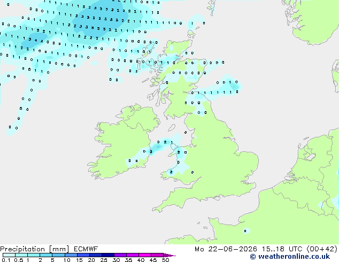Screen dimensions: 339x262
Task: Click the legend swatch between 15 and 20
Action: (x=83, y=255)
